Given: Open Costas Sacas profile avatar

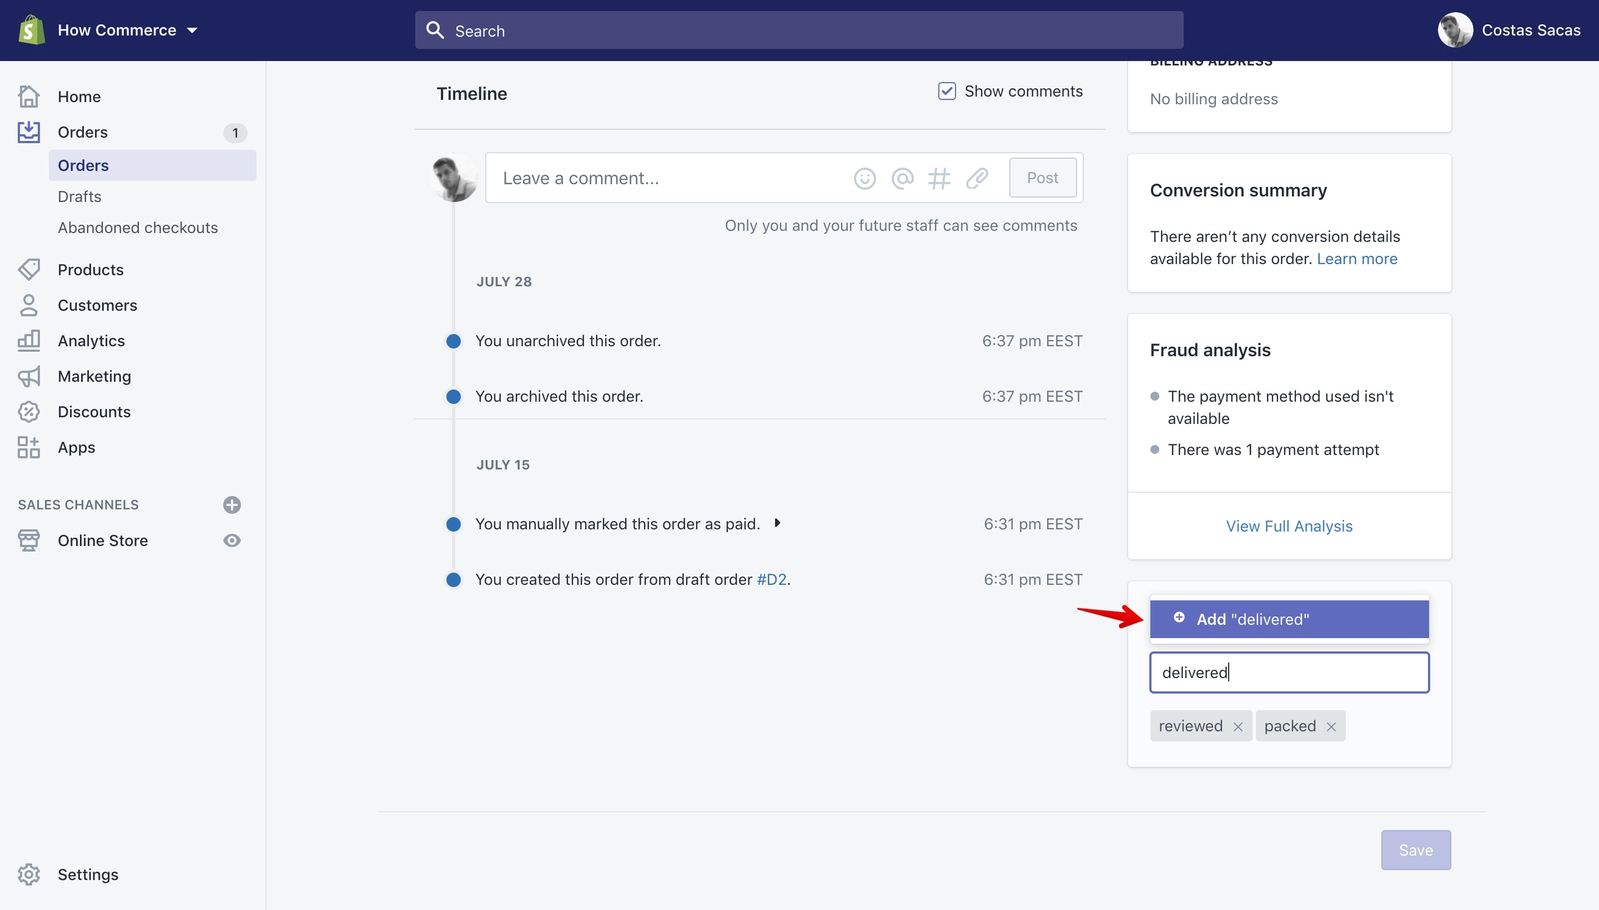Looking at the screenshot, I should tap(1455, 30).
